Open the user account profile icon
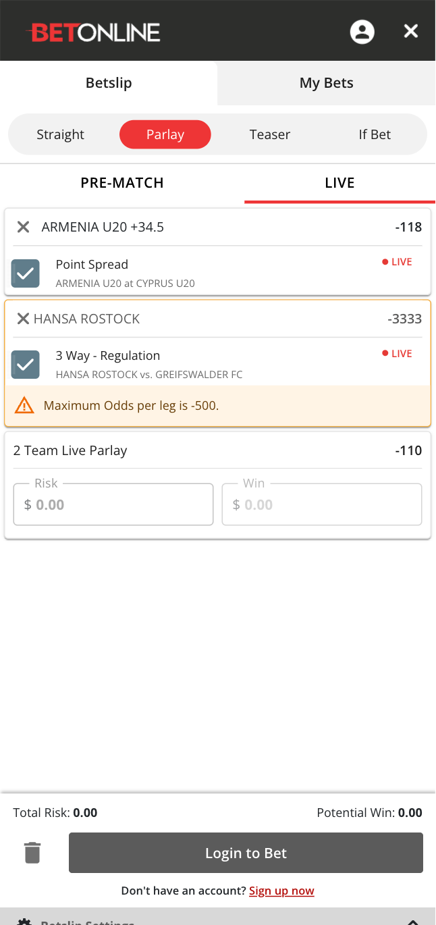Screen dimensions: 436x925 coord(362,32)
